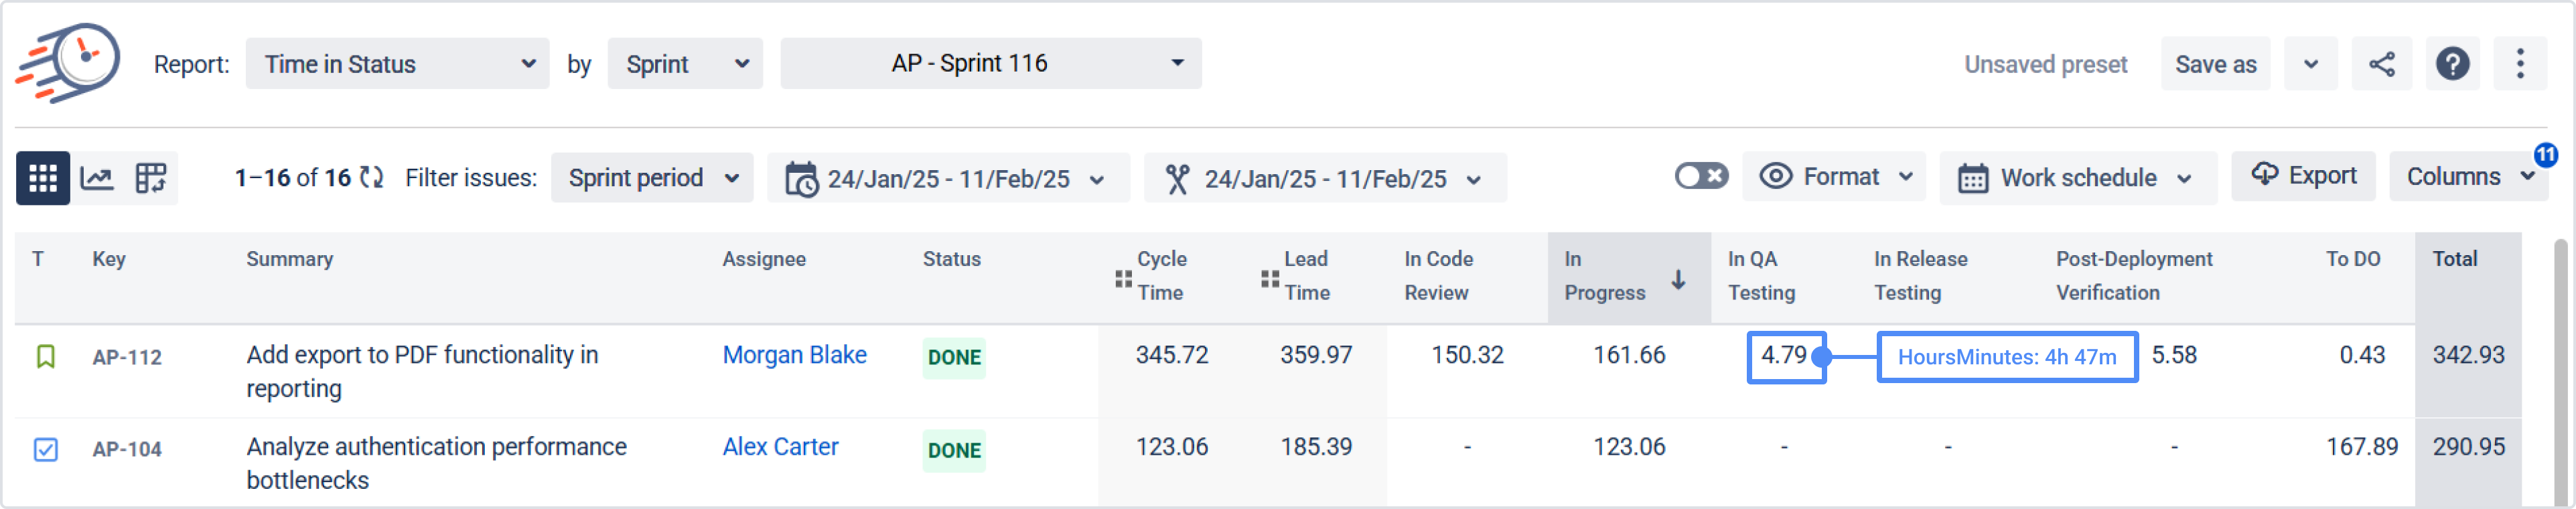Open the Sprint period filter dropdown
The image size is (2576, 509).
[652, 179]
